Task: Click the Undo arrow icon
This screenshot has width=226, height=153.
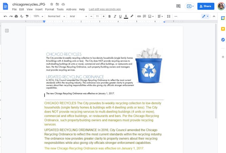Action: click(5, 16)
